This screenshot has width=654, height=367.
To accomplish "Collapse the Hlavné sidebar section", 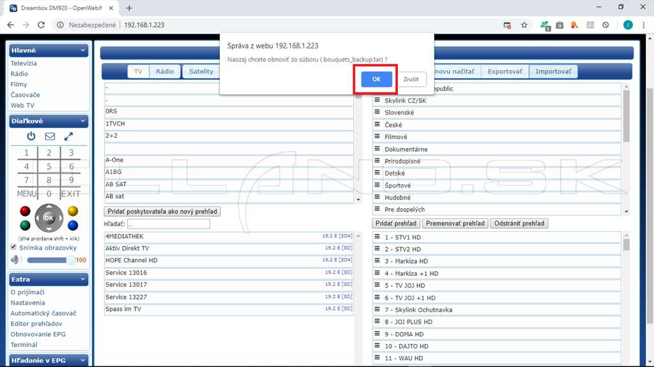I will click(x=82, y=50).
